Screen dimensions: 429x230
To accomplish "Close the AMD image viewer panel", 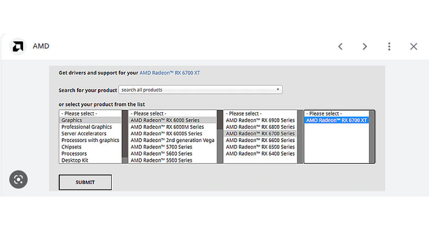I will [x=413, y=47].
